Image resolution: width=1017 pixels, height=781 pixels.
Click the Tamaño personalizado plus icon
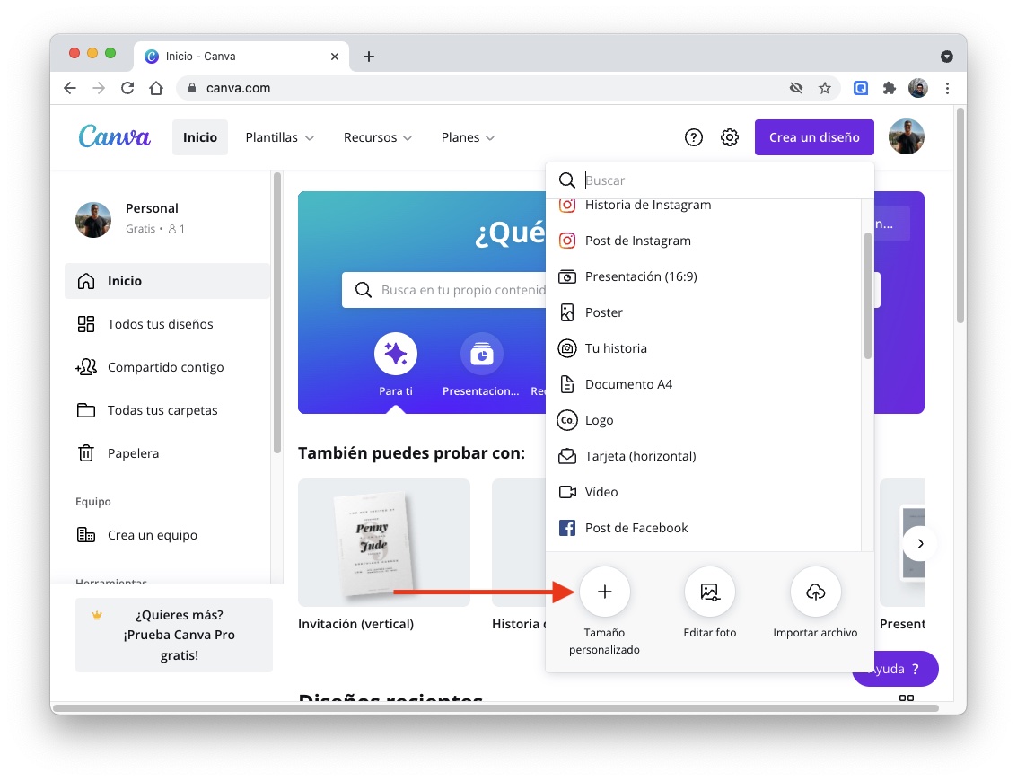point(604,592)
